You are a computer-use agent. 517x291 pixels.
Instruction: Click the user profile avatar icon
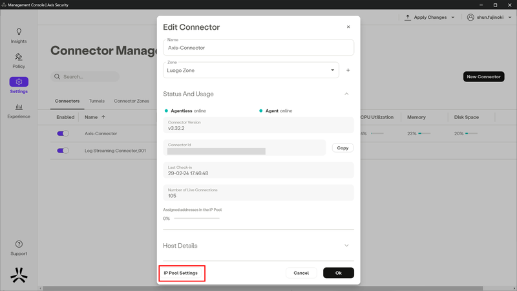coord(470,17)
